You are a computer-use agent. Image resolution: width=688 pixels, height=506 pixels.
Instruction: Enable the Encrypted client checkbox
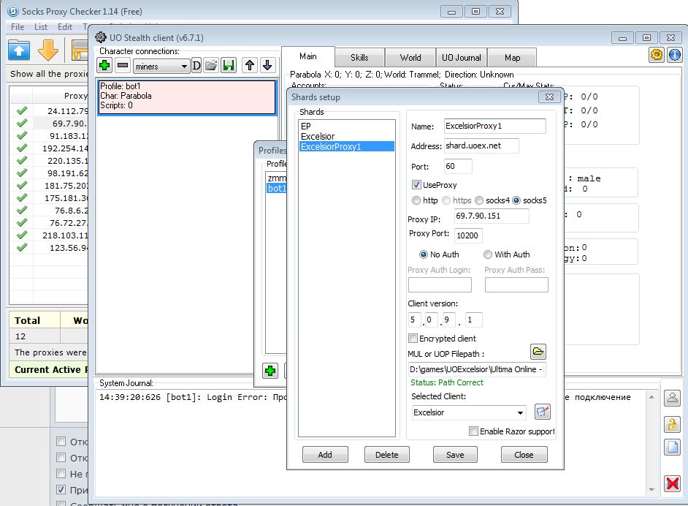click(x=413, y=339)
